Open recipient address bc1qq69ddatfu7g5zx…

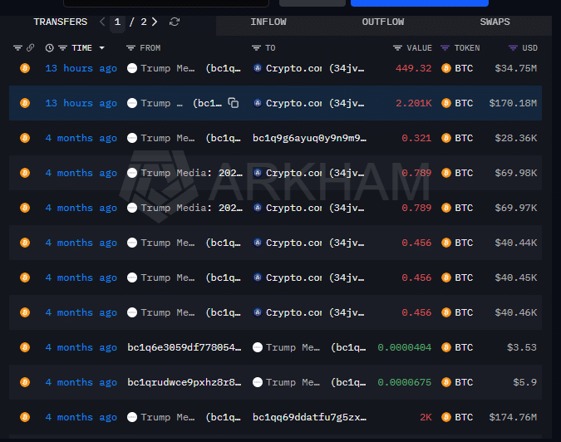coord(309,417)
